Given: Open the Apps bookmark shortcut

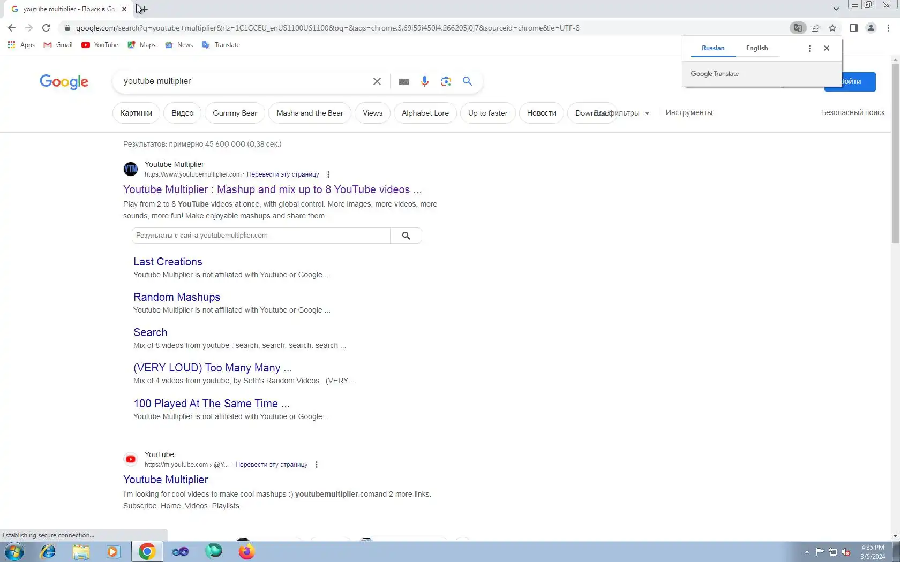Looking at the screenshot, I should click(x=21, y=45).
